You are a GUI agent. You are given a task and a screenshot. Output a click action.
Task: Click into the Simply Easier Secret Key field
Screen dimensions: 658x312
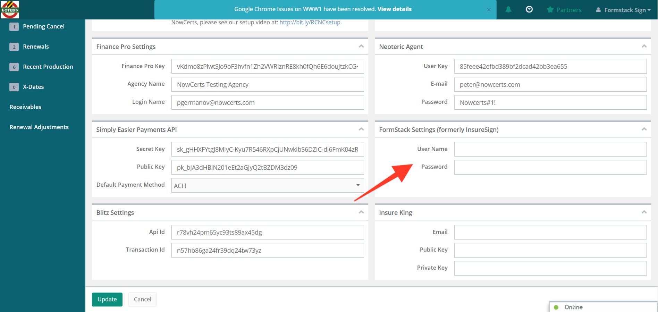(268, 149)
